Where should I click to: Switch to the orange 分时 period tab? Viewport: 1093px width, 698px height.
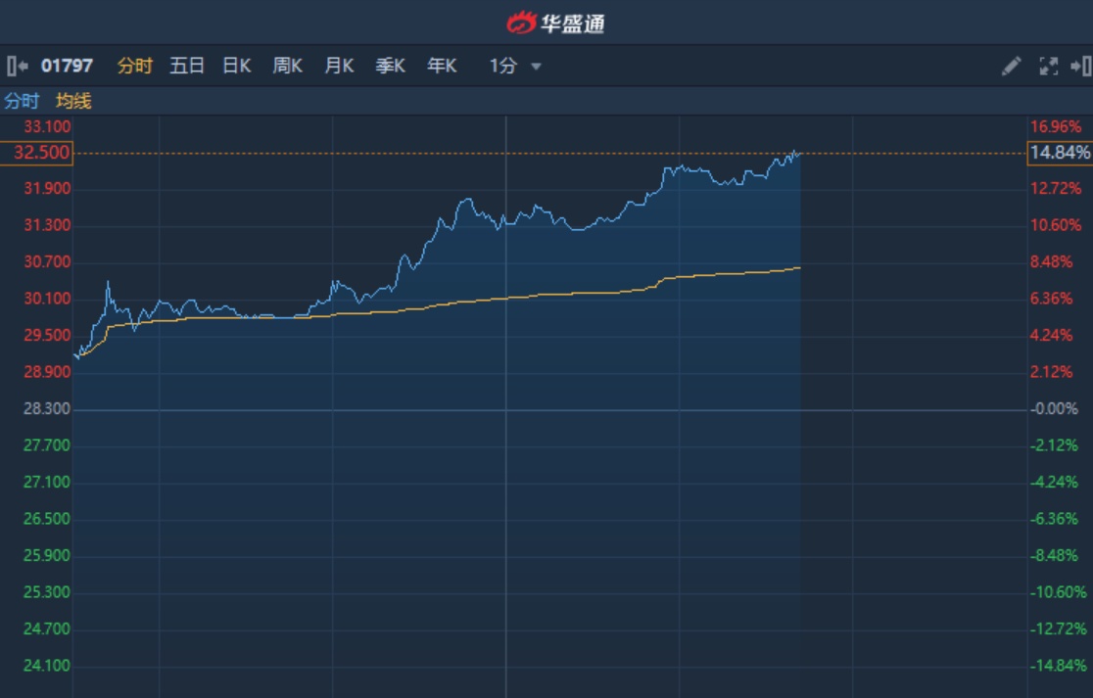pos(135,67)
